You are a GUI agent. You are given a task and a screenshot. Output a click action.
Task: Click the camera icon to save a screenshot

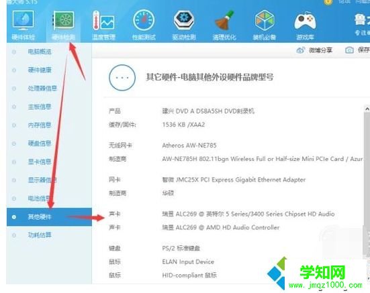pyautogui.click(x=349, y=50)
